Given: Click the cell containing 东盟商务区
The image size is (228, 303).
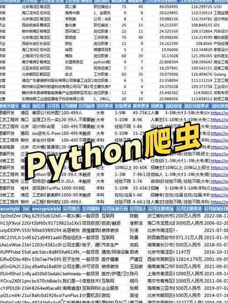Looking at the screenshot, I should [74, 62].
